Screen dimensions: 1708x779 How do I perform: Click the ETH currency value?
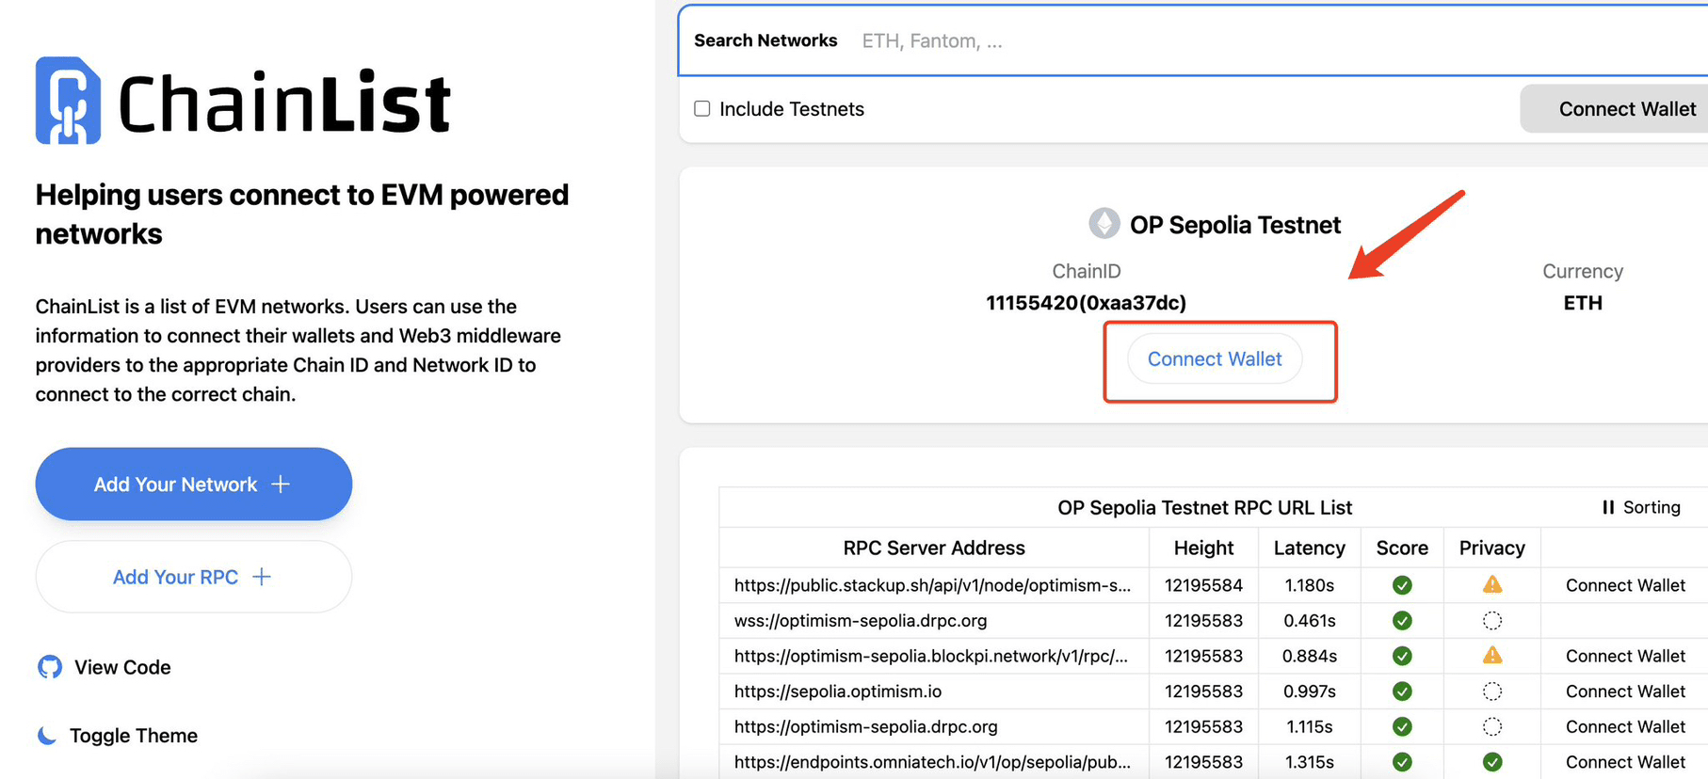[x=1583, y=303]
